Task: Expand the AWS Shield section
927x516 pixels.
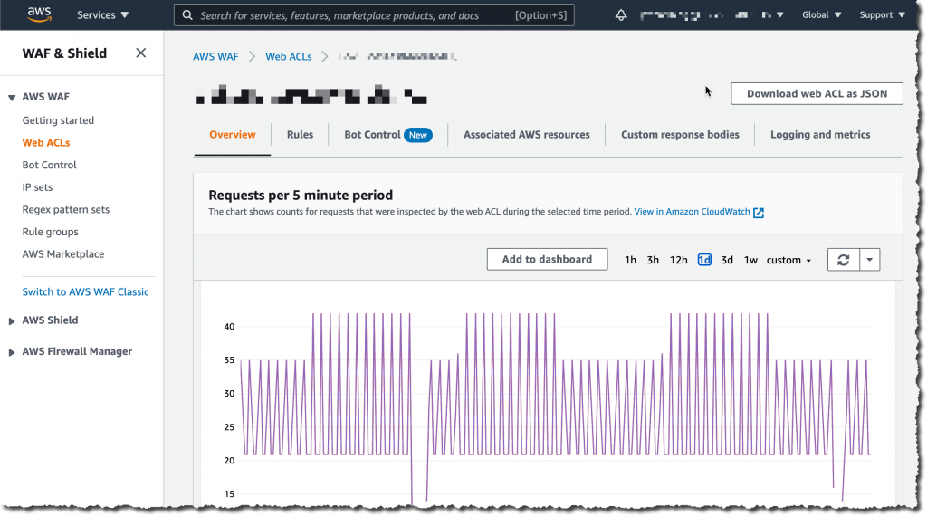Action: coord(13,320)
